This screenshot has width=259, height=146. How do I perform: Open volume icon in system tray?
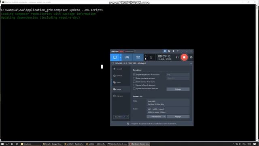(x=240, y=144)
